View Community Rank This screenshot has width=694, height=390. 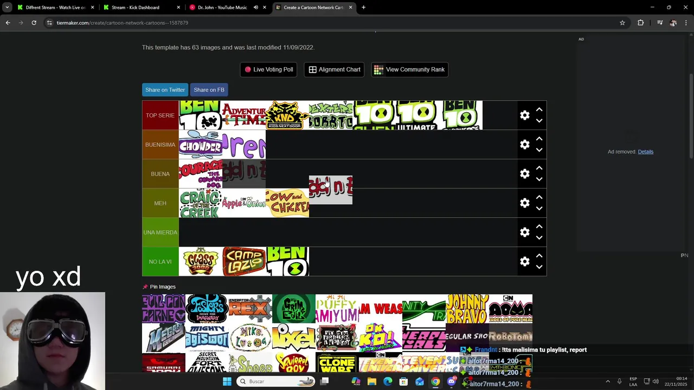pos(409,69)
